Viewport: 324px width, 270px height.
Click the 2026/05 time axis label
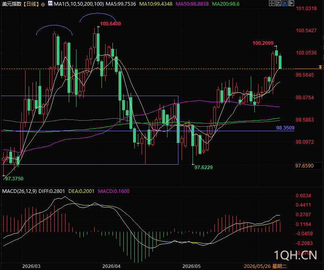click(191, 266)
